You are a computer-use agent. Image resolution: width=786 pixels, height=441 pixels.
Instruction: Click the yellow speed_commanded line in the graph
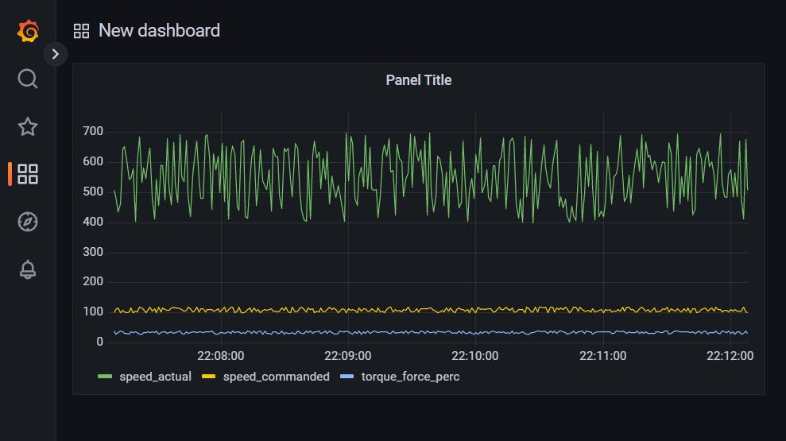click(x=431, y=310)
